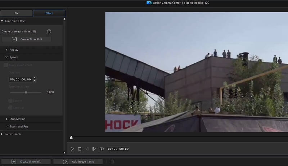Click the Speed multiplier slider handle

[x=26, y=92]
